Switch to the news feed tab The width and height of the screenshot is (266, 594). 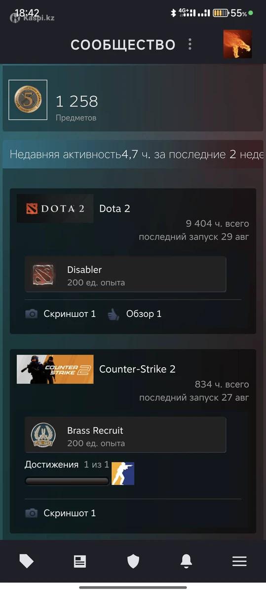[x=80, y=561]
